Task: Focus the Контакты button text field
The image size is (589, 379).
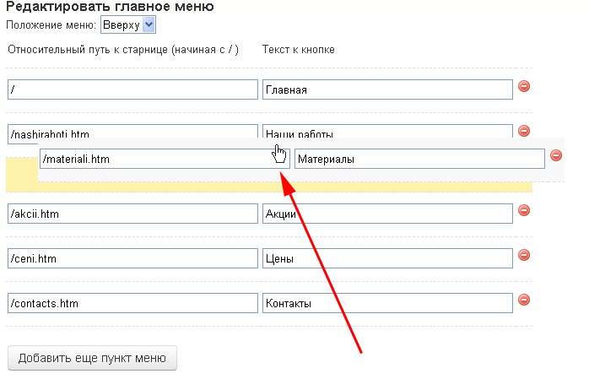Action: 387,303
